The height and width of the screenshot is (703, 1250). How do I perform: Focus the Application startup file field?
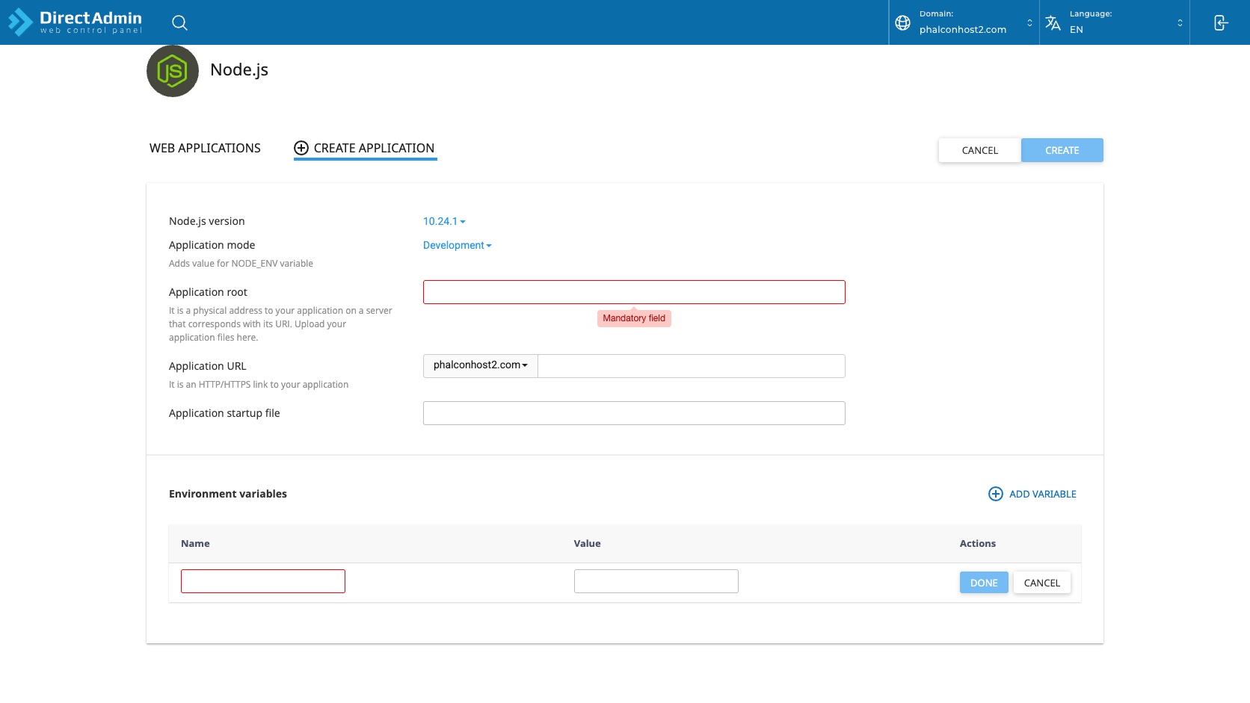[x=634, y=413]
